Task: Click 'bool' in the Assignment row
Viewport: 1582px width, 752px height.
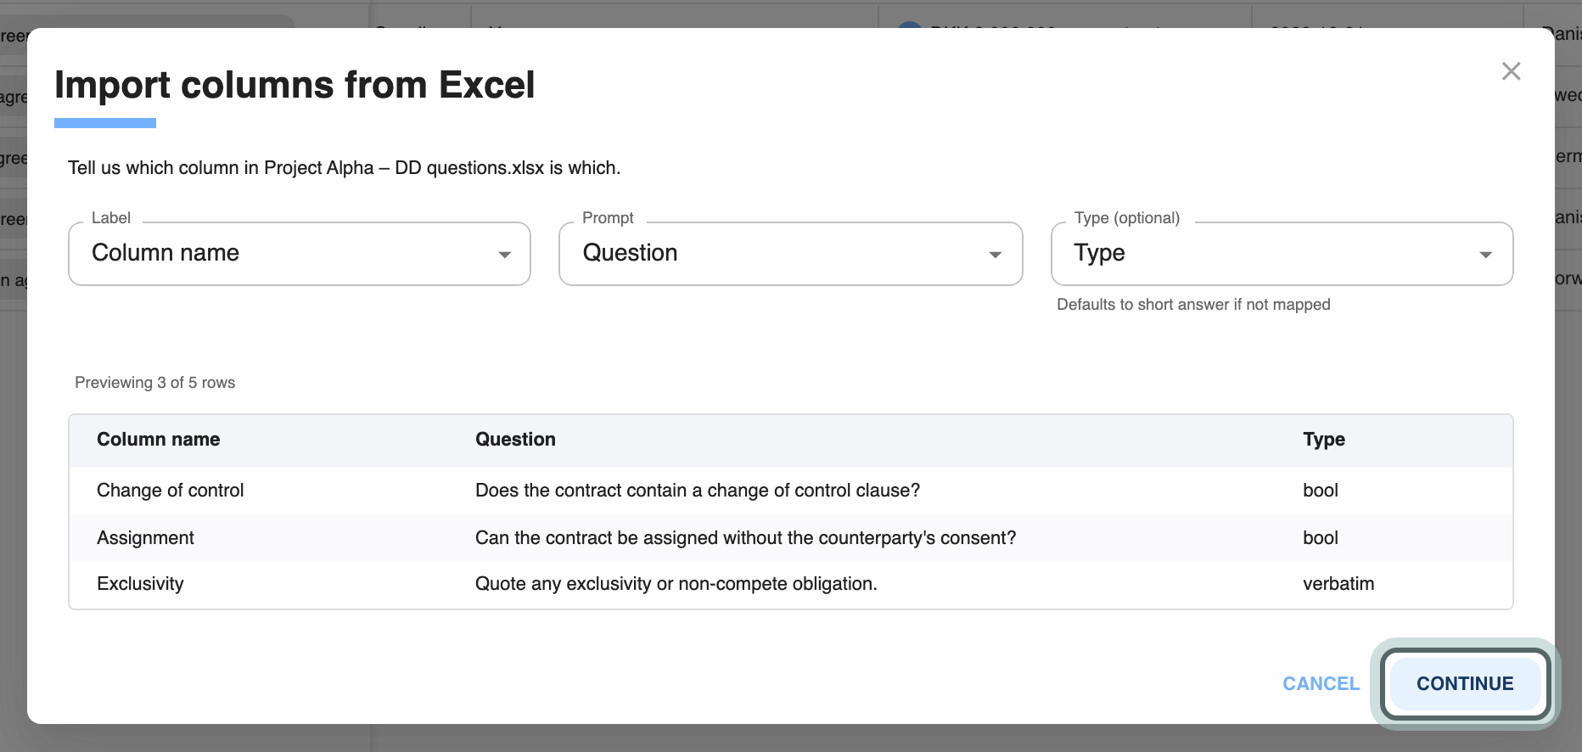Action: pyautogui.click(x=1321, y=538)
